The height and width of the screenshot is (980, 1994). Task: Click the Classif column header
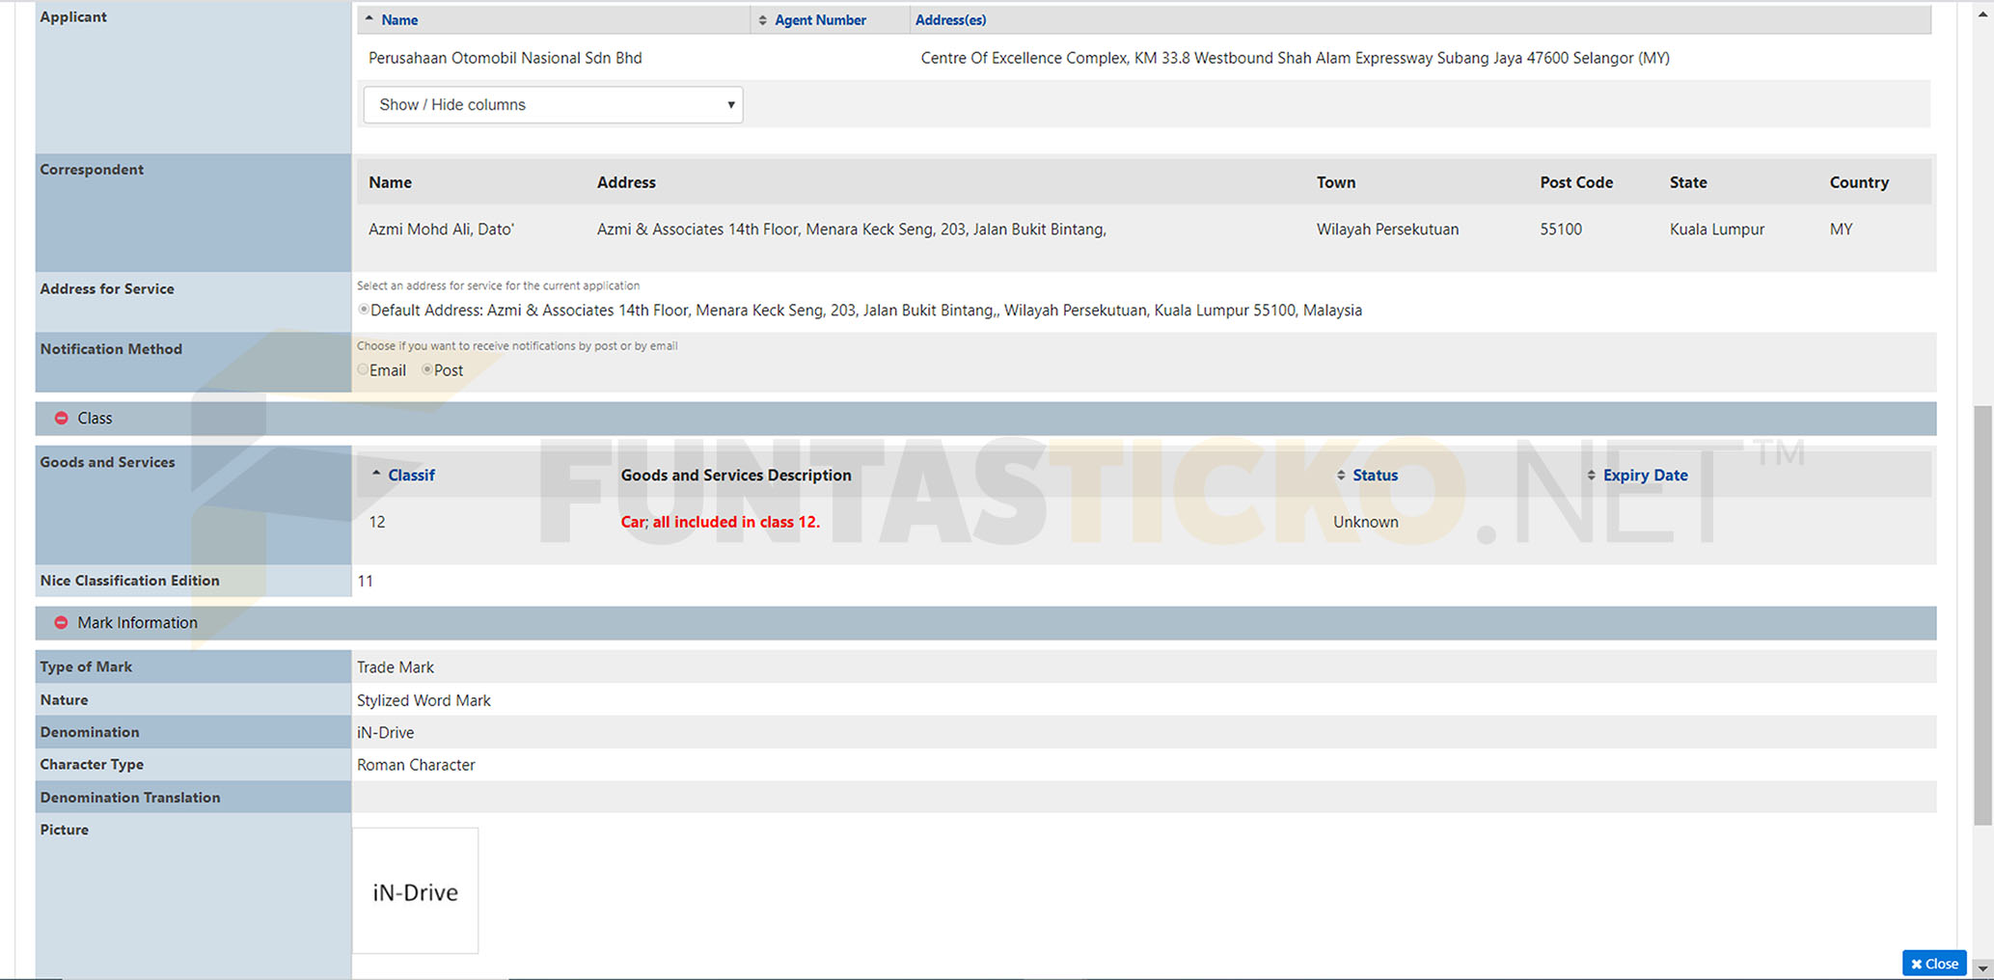(411, 475)
